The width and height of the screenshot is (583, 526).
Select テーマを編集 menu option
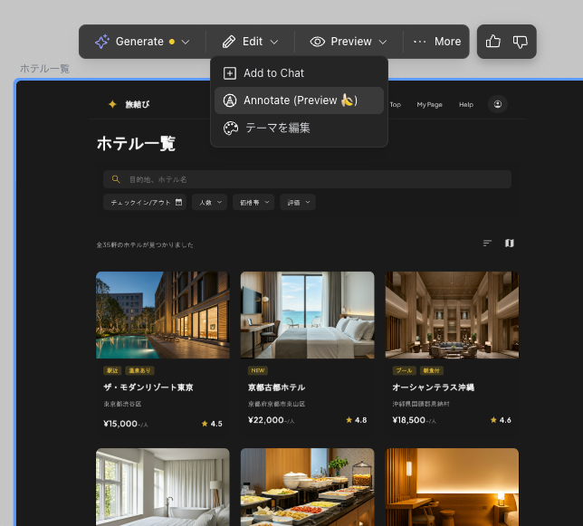pos(277,128)
